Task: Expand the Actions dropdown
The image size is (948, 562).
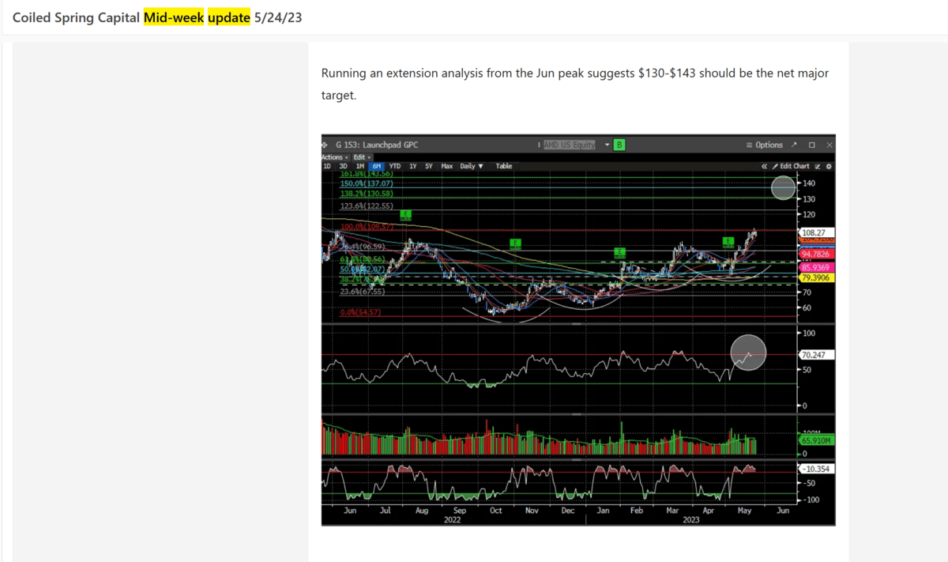Action: [335, 157]
